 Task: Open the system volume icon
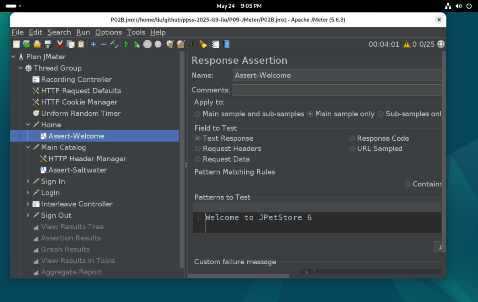pyautogui.click(x=458, y=6)
